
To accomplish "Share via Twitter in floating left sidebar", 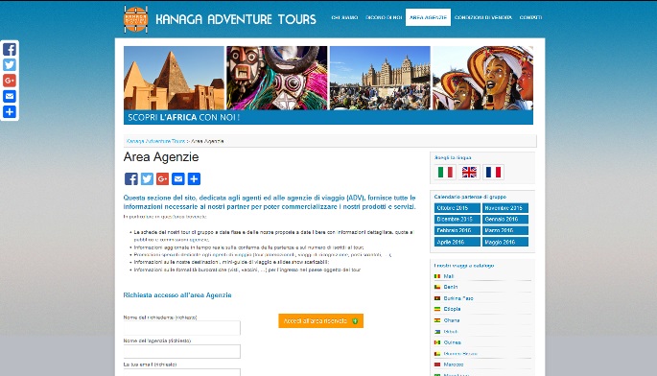I will (10, 64).
